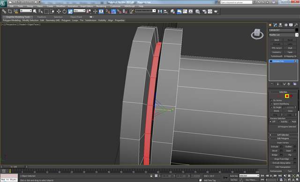Open the Hierarchy command panel
The width and height of the screenshot is (300, 182).
280,25
